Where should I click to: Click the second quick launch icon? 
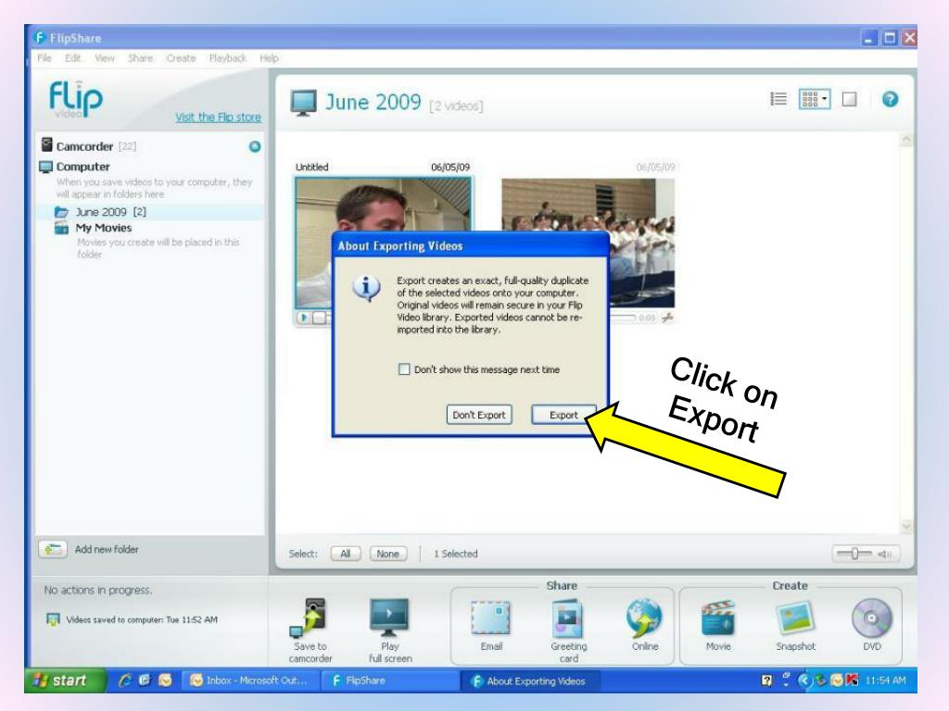(145, 680)
